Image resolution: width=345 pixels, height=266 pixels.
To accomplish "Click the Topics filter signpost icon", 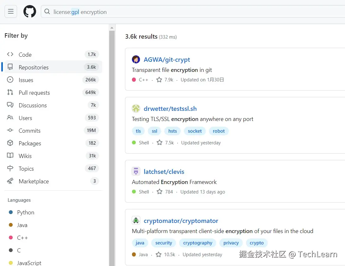I will (10, 168).
